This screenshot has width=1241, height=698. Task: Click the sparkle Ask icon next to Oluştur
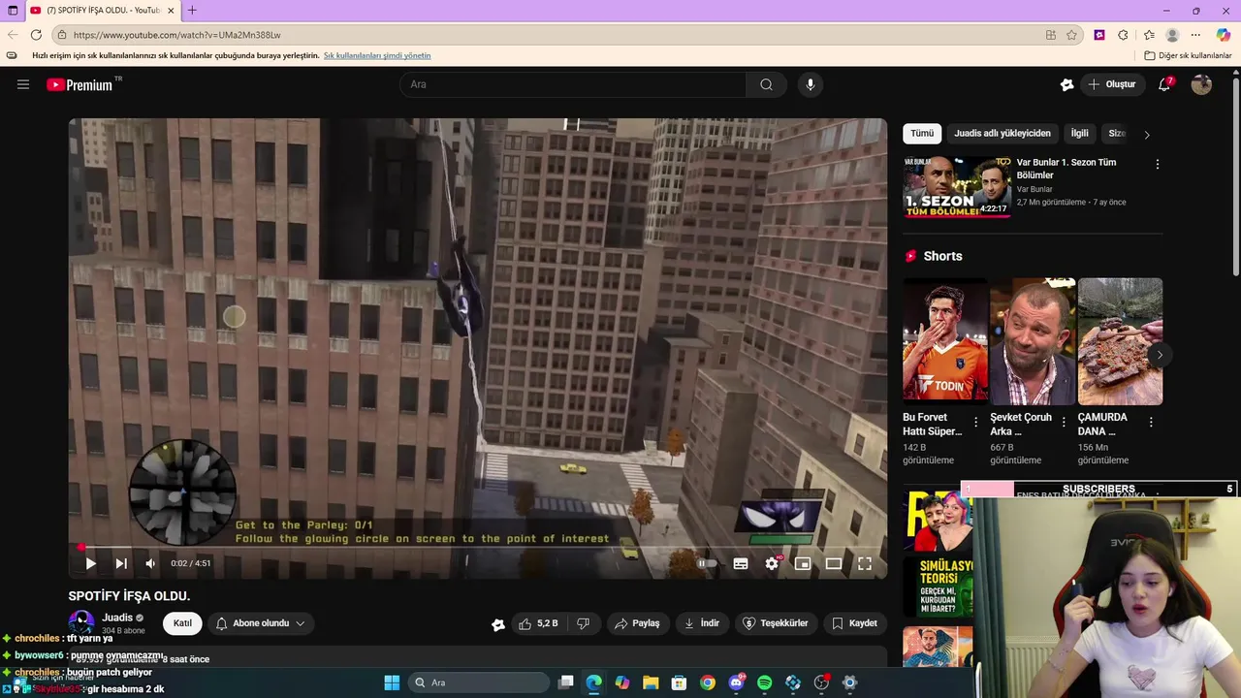point(1066,84)
